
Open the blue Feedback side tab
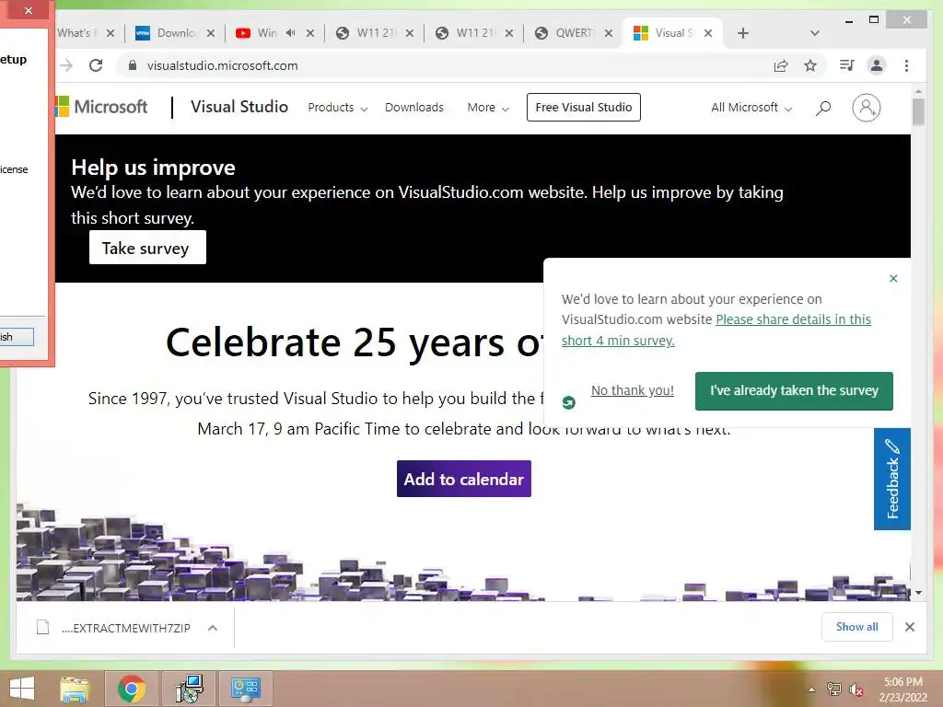891,479
